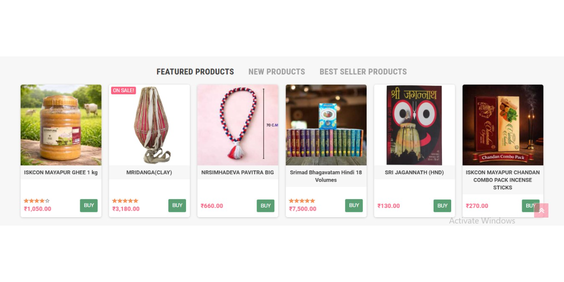Image resolution: width=564 pixels, height=282 pixels.
Task: Switch to Best Seller Products tab
Action: point(363,72)
